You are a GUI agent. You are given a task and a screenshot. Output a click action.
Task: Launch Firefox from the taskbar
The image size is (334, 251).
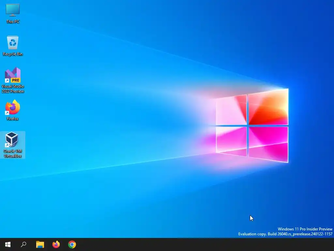[x=56, y=244]
